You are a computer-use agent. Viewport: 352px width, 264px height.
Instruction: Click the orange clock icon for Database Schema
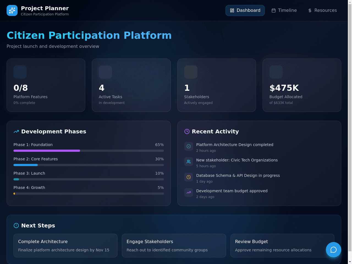189,177
